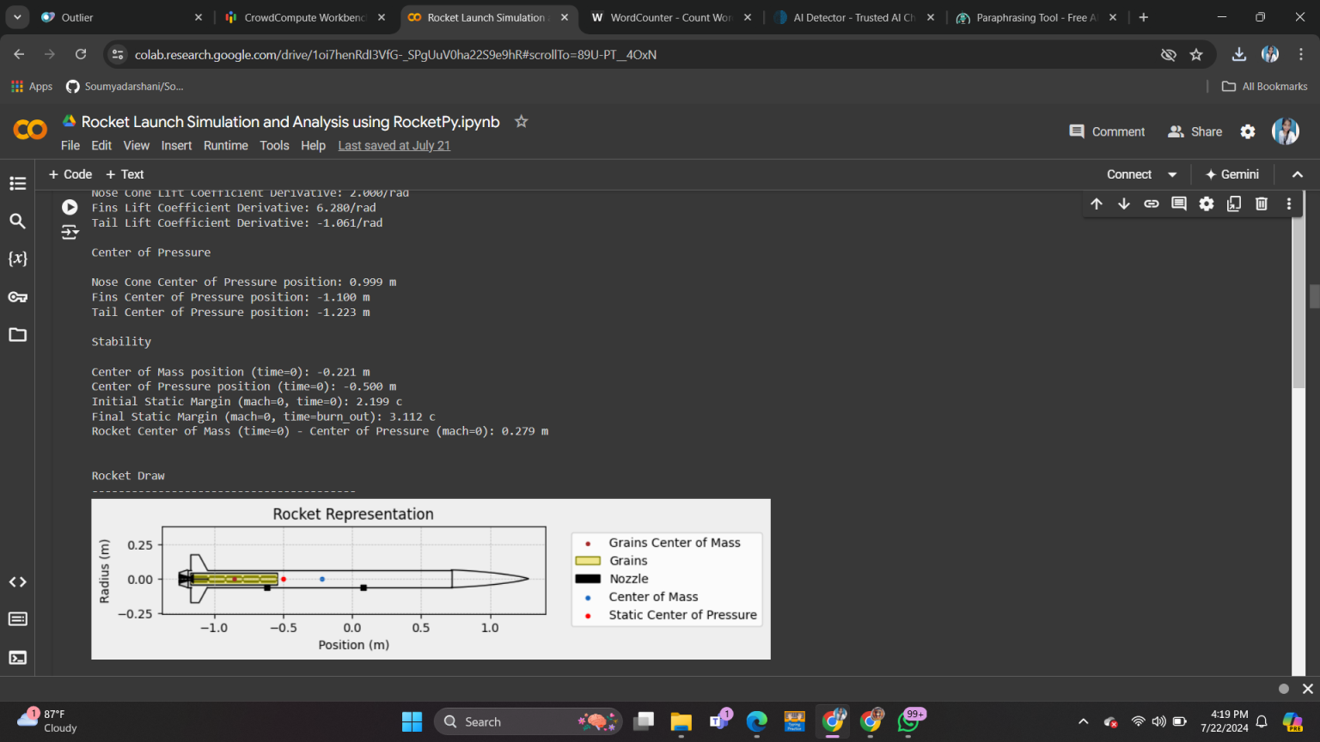Open revision history via Last saved link
Viewport: 1320px width, 742px height.
pyautogui.click(x=394, y=145)
